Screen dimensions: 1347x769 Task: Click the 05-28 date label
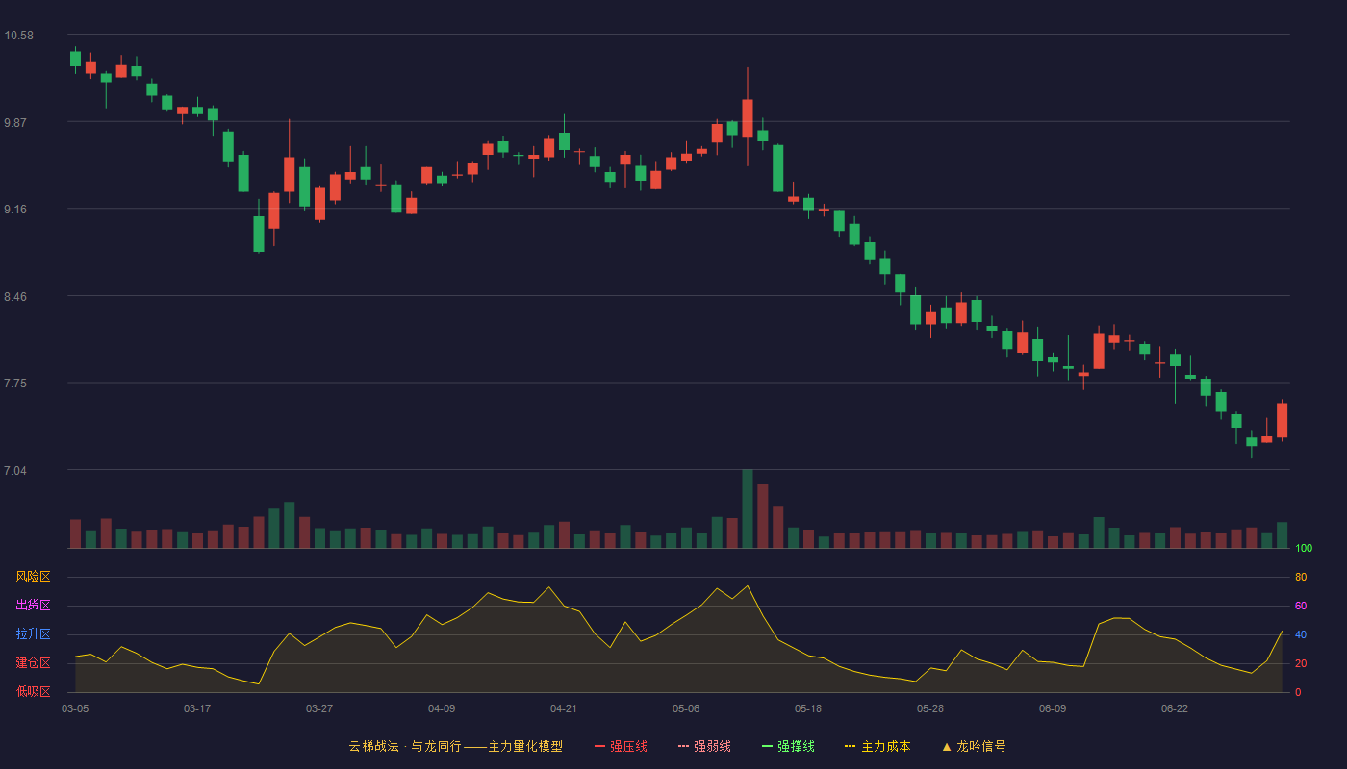pos(930,708)
